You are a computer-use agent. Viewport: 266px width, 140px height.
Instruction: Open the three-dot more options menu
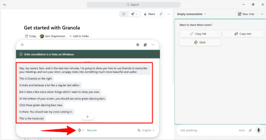coord(169,14)
